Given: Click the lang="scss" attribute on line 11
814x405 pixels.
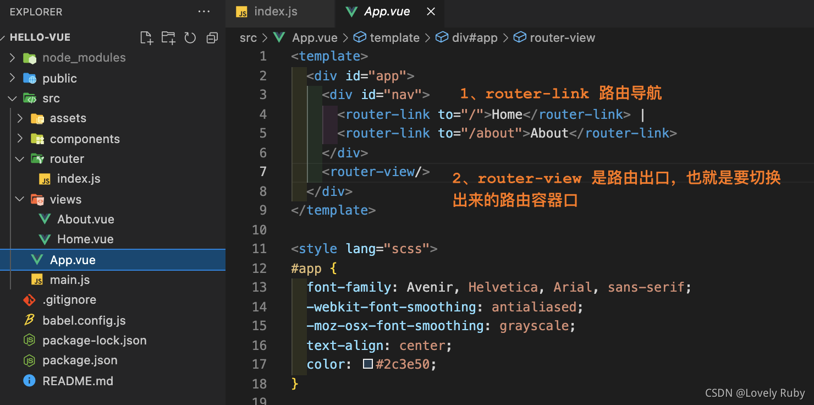Looking at the screenshot, I should point(388,249).
